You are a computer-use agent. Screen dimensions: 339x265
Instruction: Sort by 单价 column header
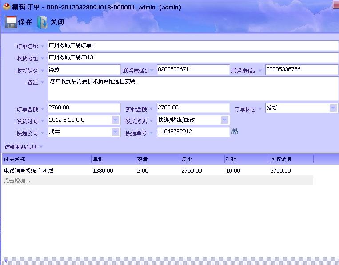pyautogui.click(x=113, y=159)
